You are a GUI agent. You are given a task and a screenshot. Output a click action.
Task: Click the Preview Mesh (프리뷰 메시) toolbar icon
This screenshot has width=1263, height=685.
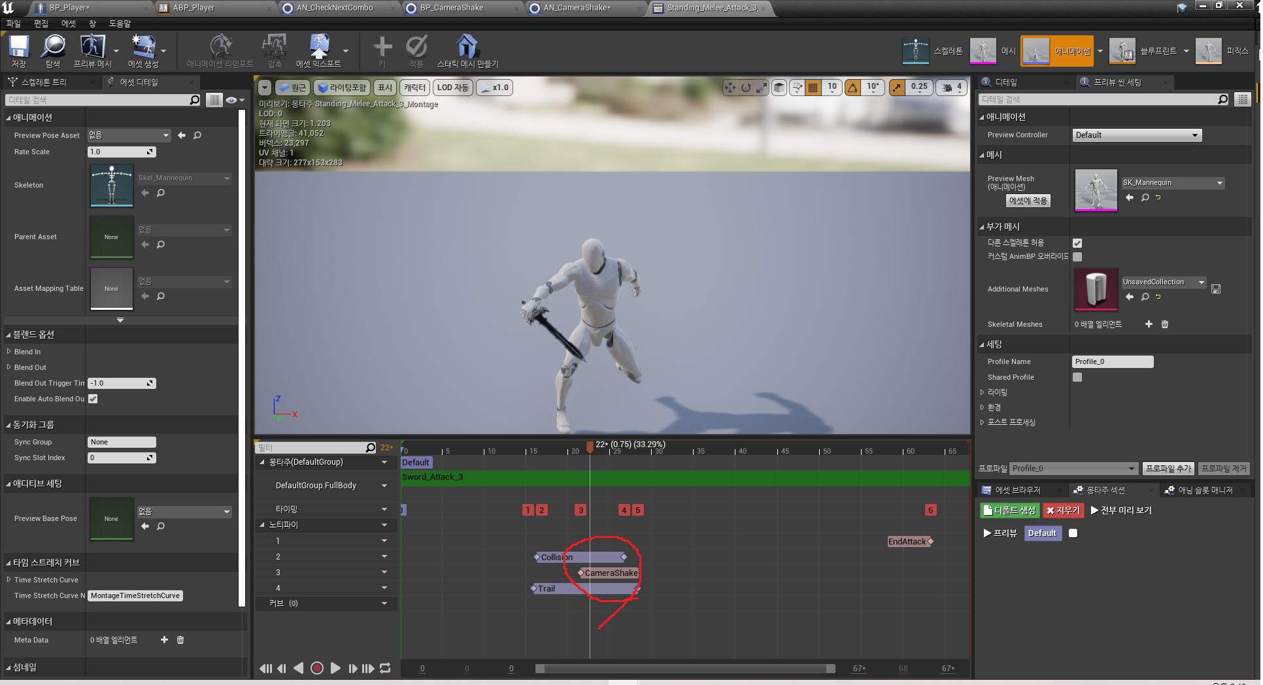[92, 51]
